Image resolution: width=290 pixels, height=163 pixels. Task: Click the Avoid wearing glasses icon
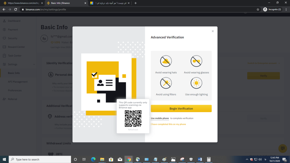pyautogui.click(x=197, y=61)
